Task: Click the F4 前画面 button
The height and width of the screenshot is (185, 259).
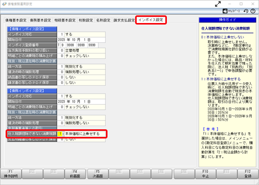Action: (x=75, y=174)
